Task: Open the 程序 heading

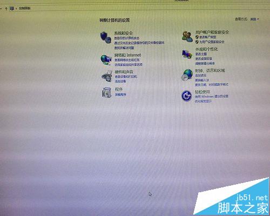Action: 119,89
